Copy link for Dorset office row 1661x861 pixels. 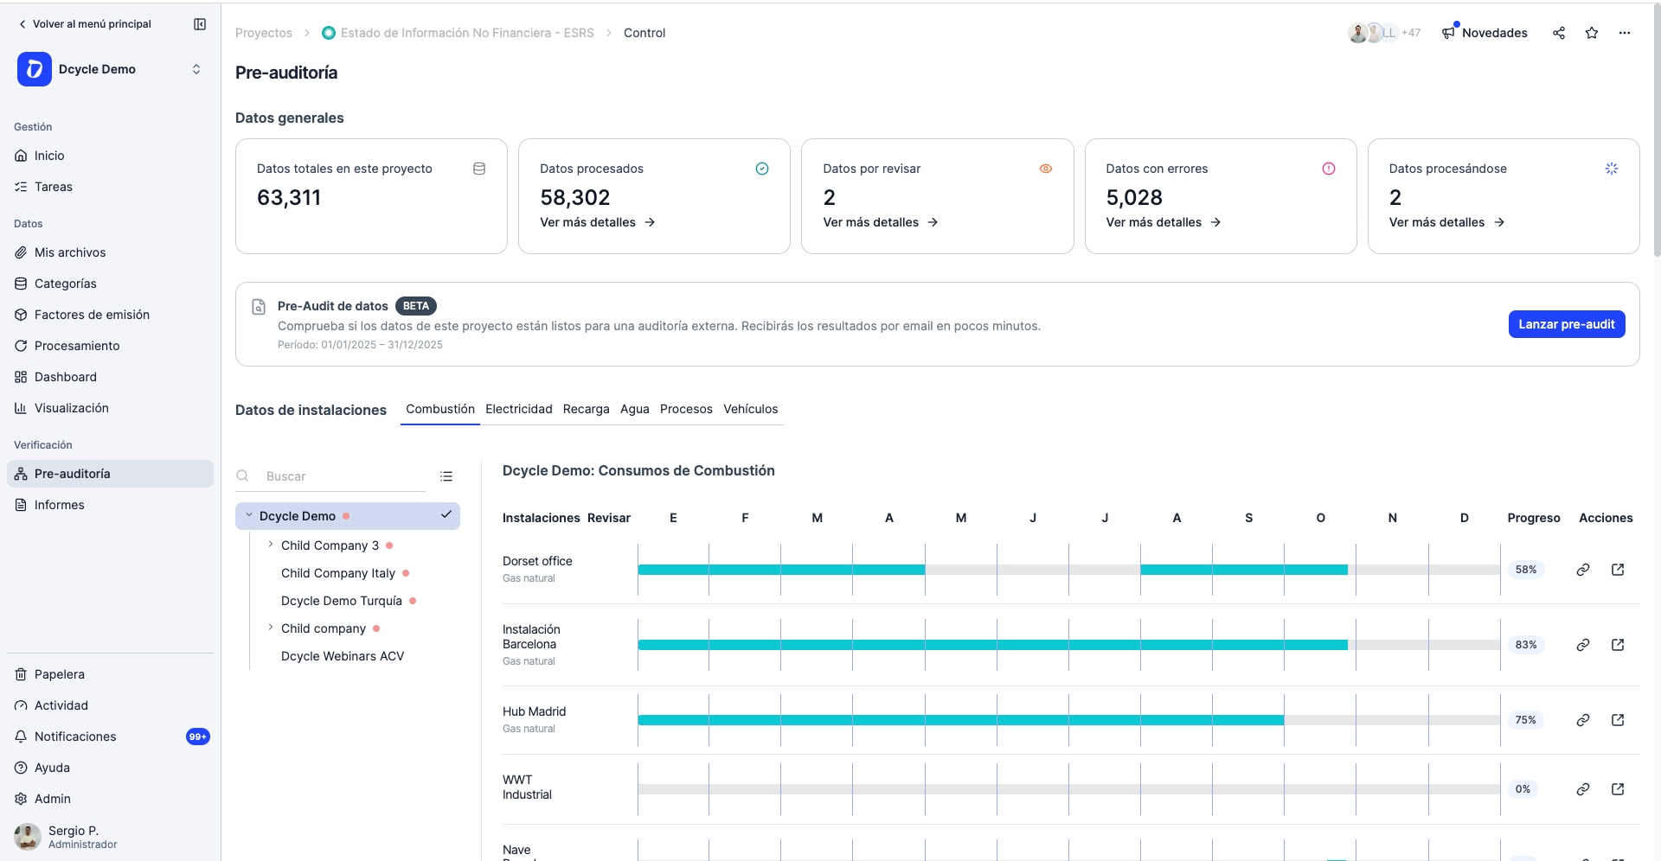pos(1583,570)
